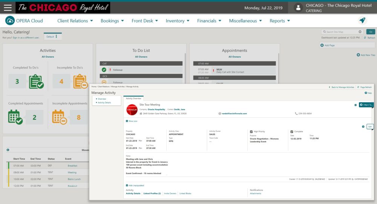
Task: Click the settings gear beside Edit
Action: tap(363, 127)
